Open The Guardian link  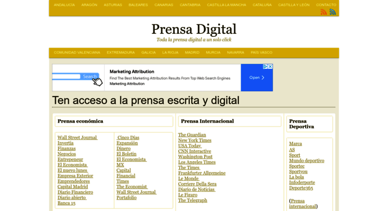[x=192, y=135]
